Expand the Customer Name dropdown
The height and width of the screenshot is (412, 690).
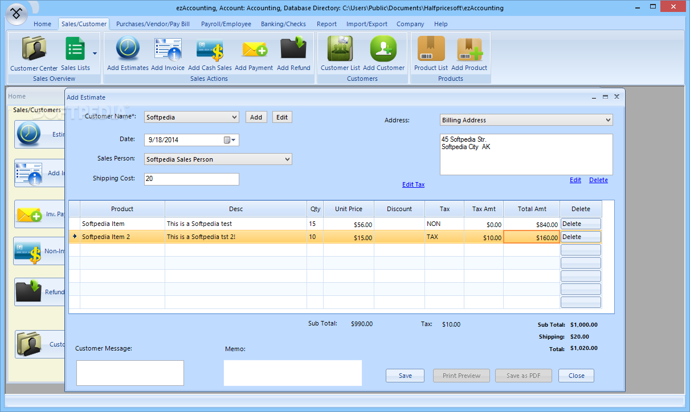click(234, 117)
